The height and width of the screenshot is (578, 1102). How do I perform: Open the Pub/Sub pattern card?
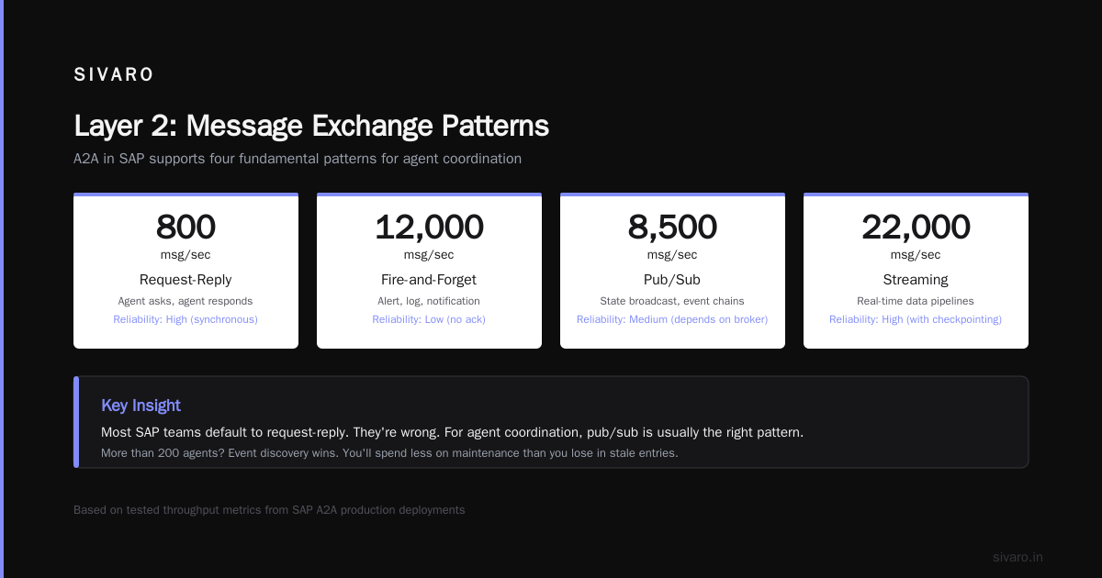(672, 271)
